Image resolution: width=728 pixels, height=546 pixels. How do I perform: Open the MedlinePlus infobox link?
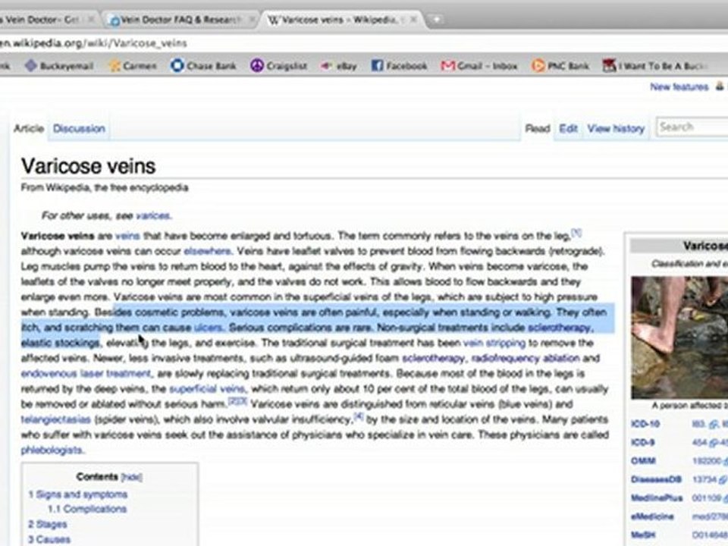[x=657, y=498]
